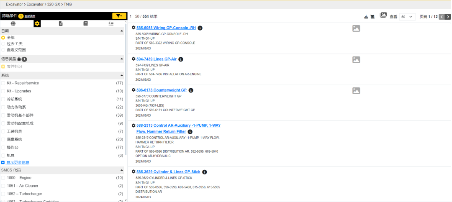Click gear icon before 594-7439 Lines GP-Air

(134, 59)
